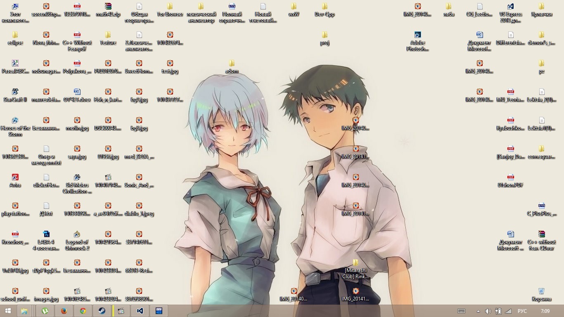Screen dimensions: 564x317
Task: Select the ОТЧЕТ.docx document
Action: coord(77,95)
